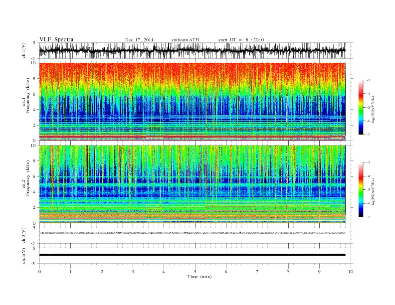
Task: Click the "ch.3(V)" waveform axis label
Action: click(24, 236)
